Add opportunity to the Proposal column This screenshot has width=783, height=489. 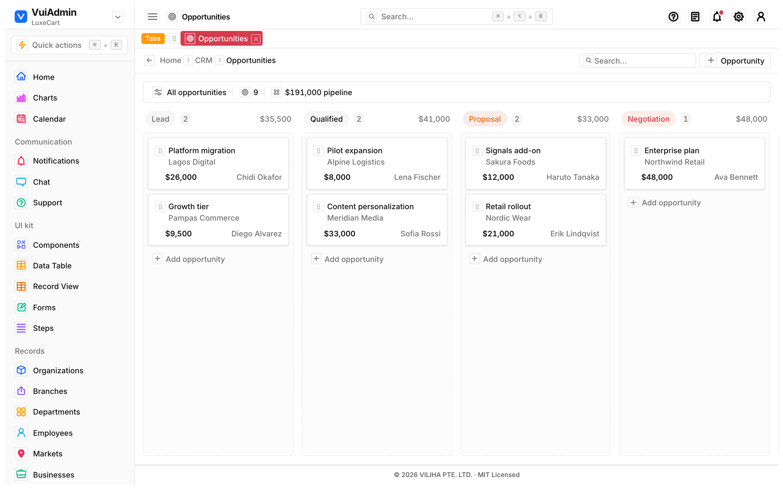(x=506, y=259)
